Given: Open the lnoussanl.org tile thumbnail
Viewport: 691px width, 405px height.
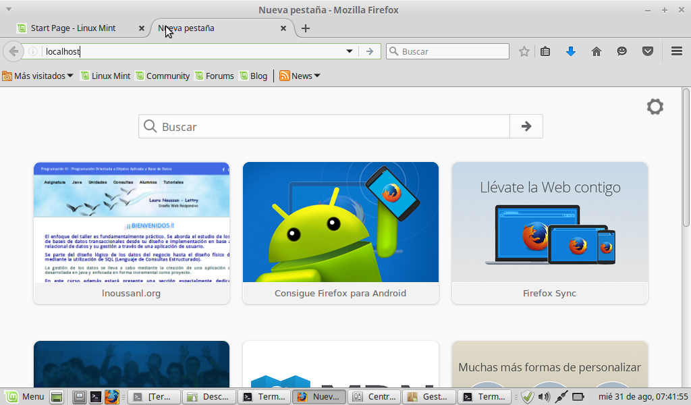Looking at the screenshot, I should (132, 223).
